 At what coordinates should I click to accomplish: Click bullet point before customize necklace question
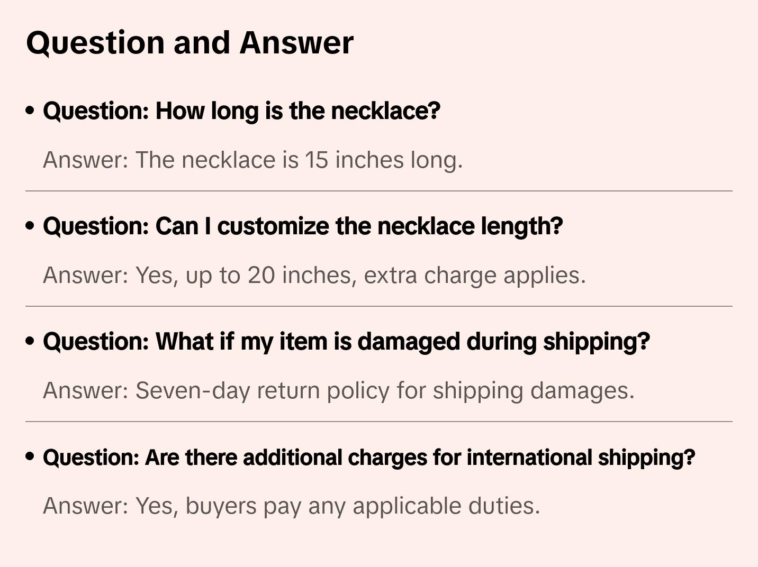(x=30, y=226)
